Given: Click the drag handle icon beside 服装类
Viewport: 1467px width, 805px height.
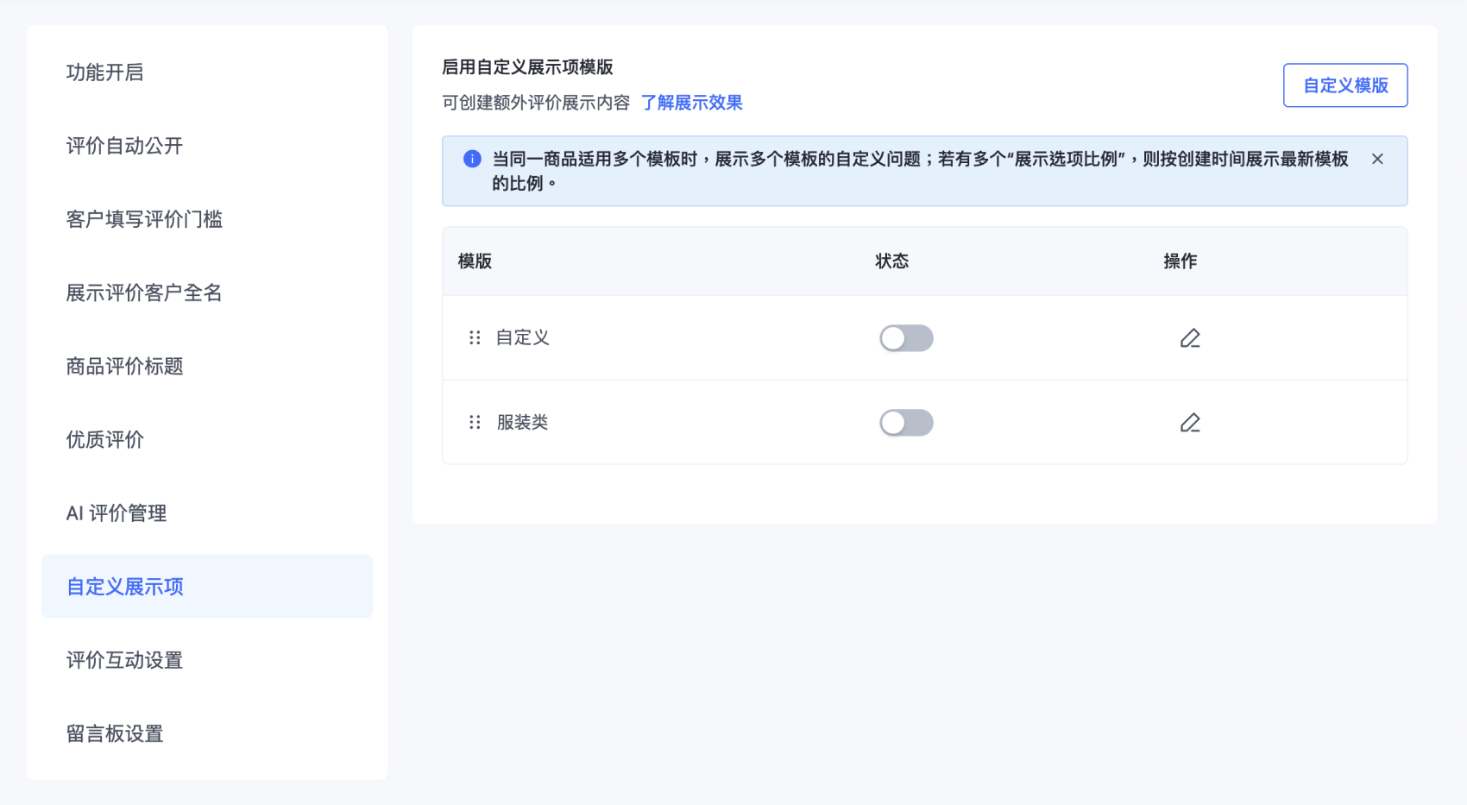Looking at the screenshot, I should click(475, 422).
